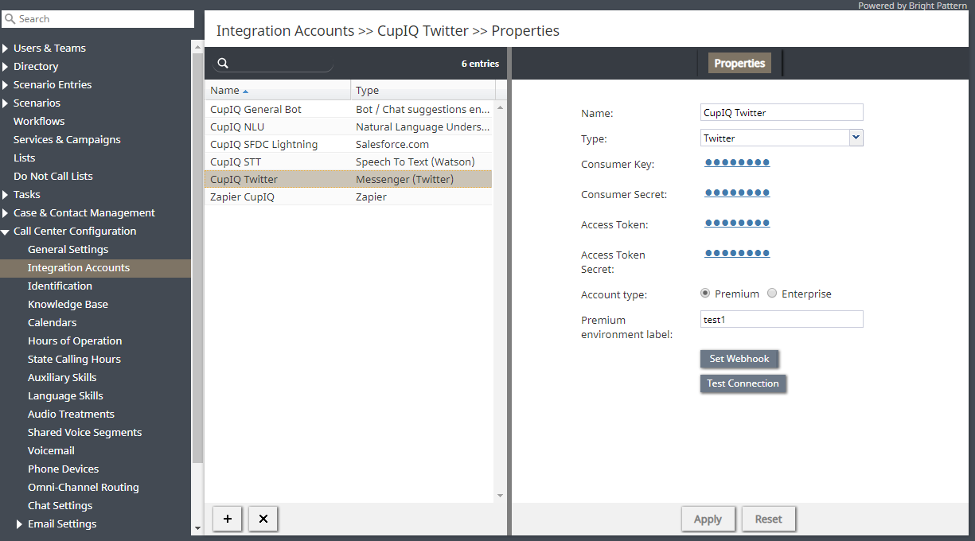Select the Enterprise account type radio
Viewport: 975px width, 541px height.
[x=772, y=293]
